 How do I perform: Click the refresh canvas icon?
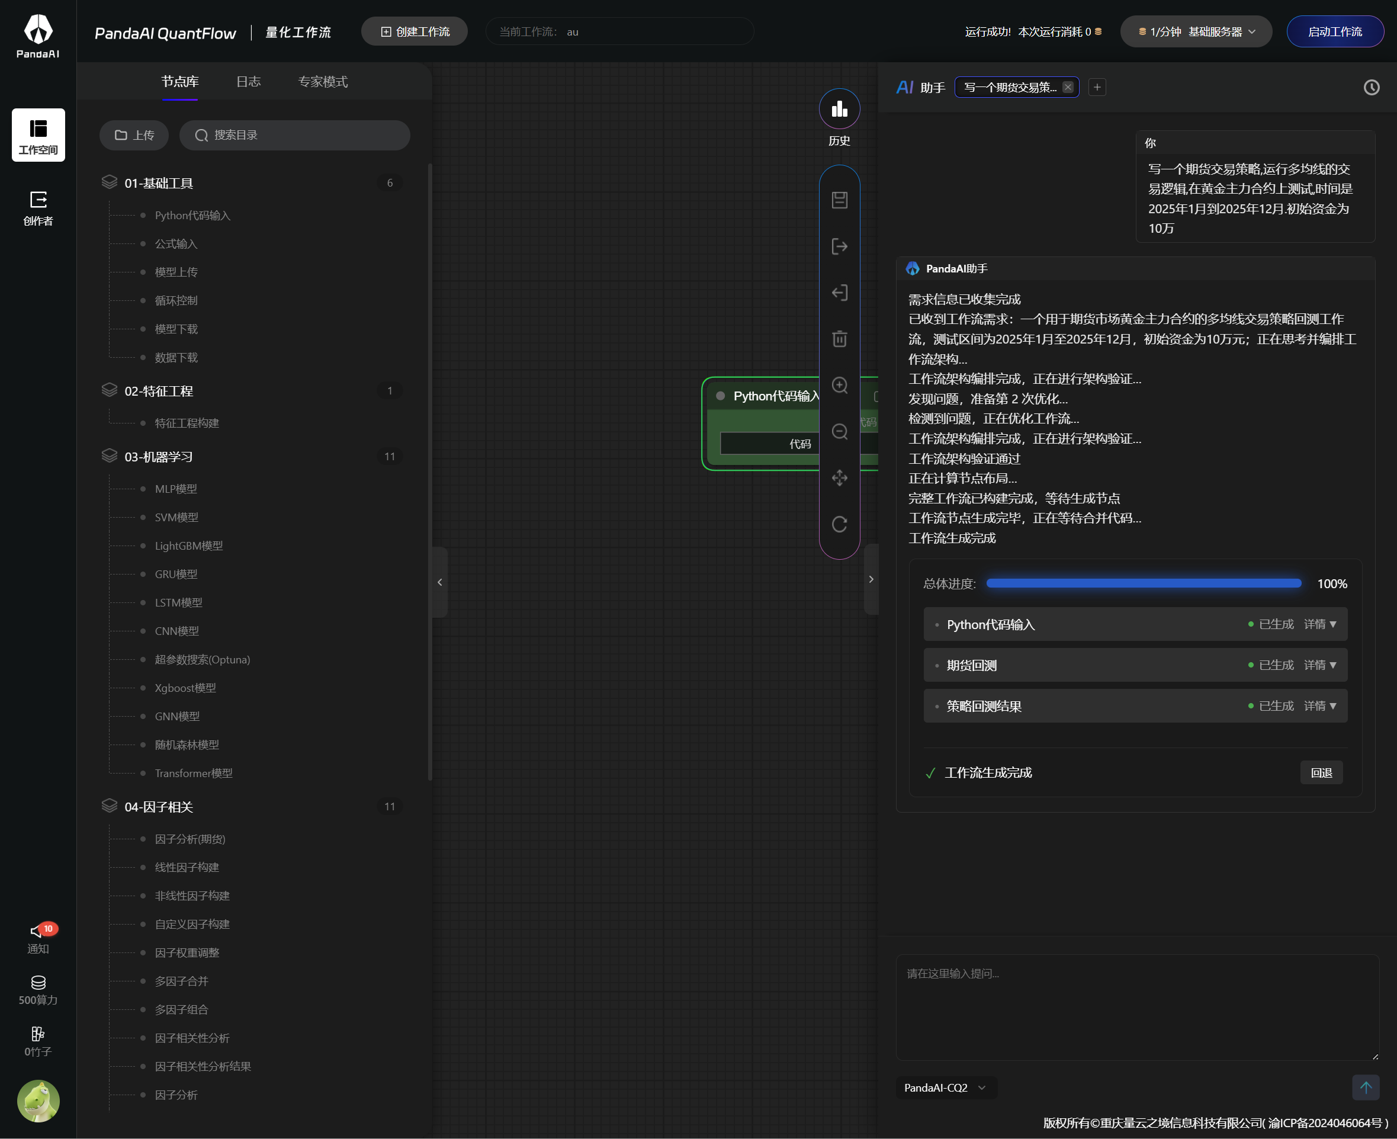tap(840, 524)
